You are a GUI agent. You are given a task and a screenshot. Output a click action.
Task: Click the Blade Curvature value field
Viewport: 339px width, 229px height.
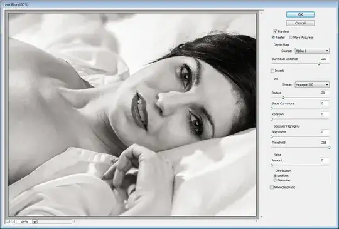point(324,104)
